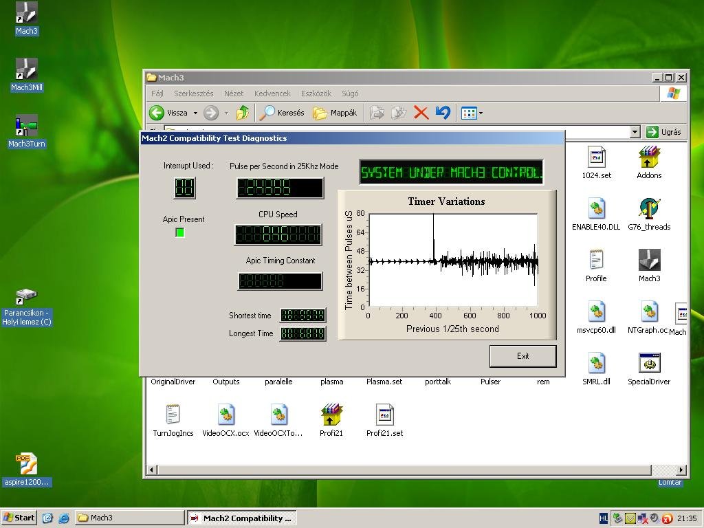Select the Outputs item label
Image resolution: width=704 pixels, height=528 pixels.
point(225,382)
